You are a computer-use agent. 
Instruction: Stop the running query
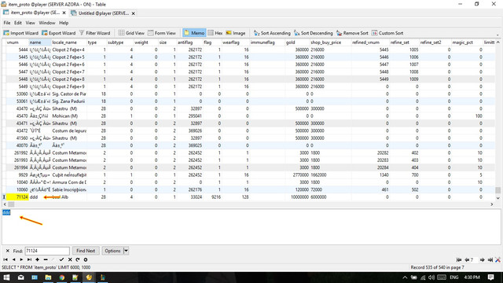point(86,259)
